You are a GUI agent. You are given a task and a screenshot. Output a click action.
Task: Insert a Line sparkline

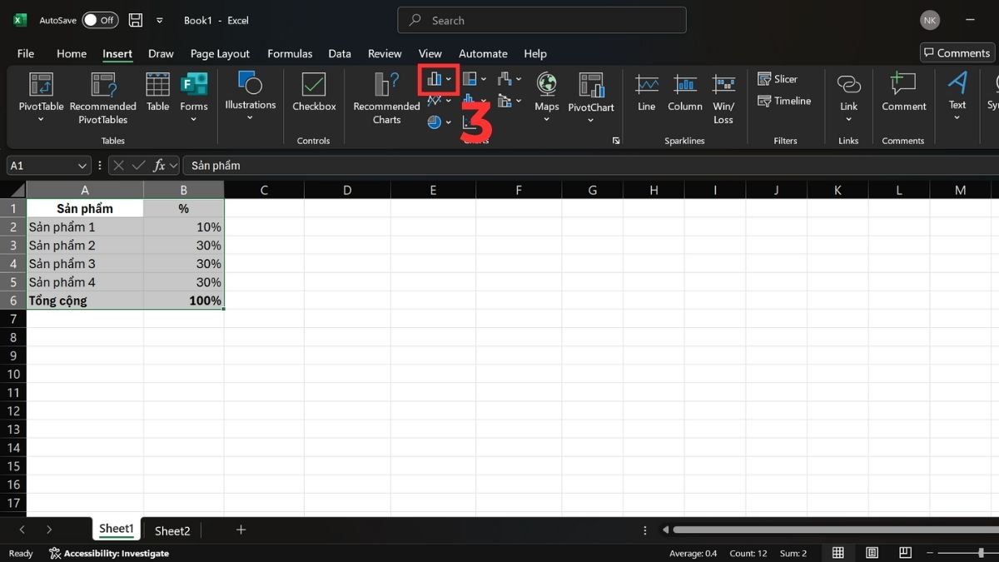(647, 92)
